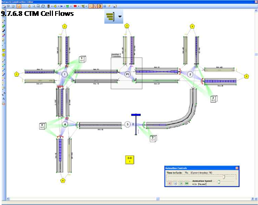Click the rightmost yellow pentagon zone
This screenshot has width=258, height=205.
point(246,76)
